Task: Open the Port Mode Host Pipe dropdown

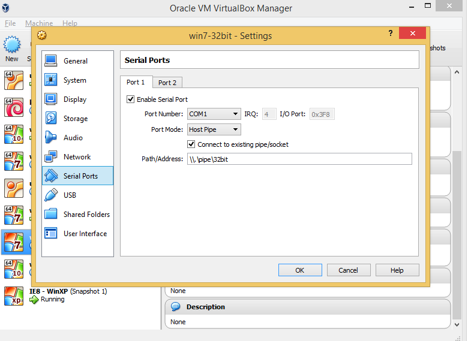Action: point(214,129)
